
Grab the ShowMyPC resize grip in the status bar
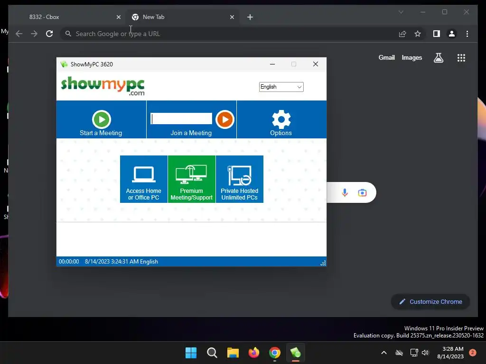pyautogui.click(x=323, y=263)
